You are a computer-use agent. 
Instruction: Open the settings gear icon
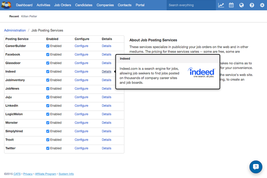tap(262, 5)
